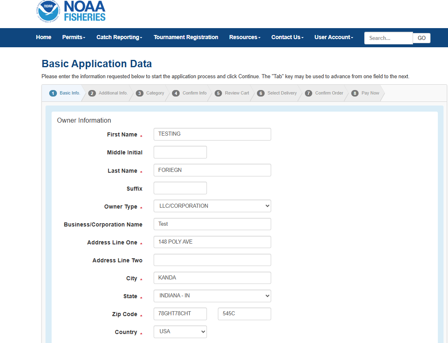
Task: Open the Country dropdown
Action: tap(180, 332)
